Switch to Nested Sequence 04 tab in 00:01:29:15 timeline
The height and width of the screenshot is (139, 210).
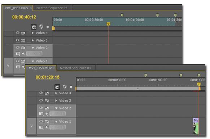tap(75, 68)
